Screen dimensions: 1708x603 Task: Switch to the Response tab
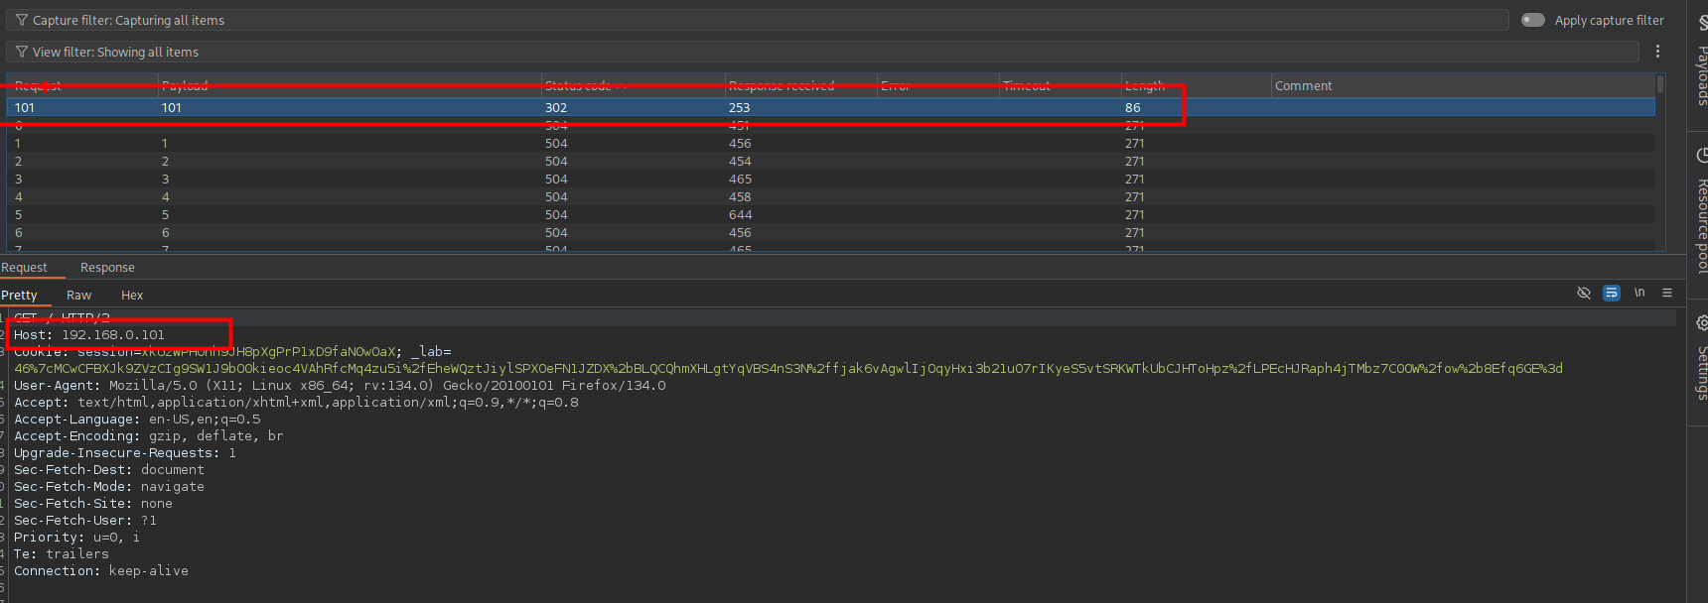pyautogui.click(x=107, y=268)
